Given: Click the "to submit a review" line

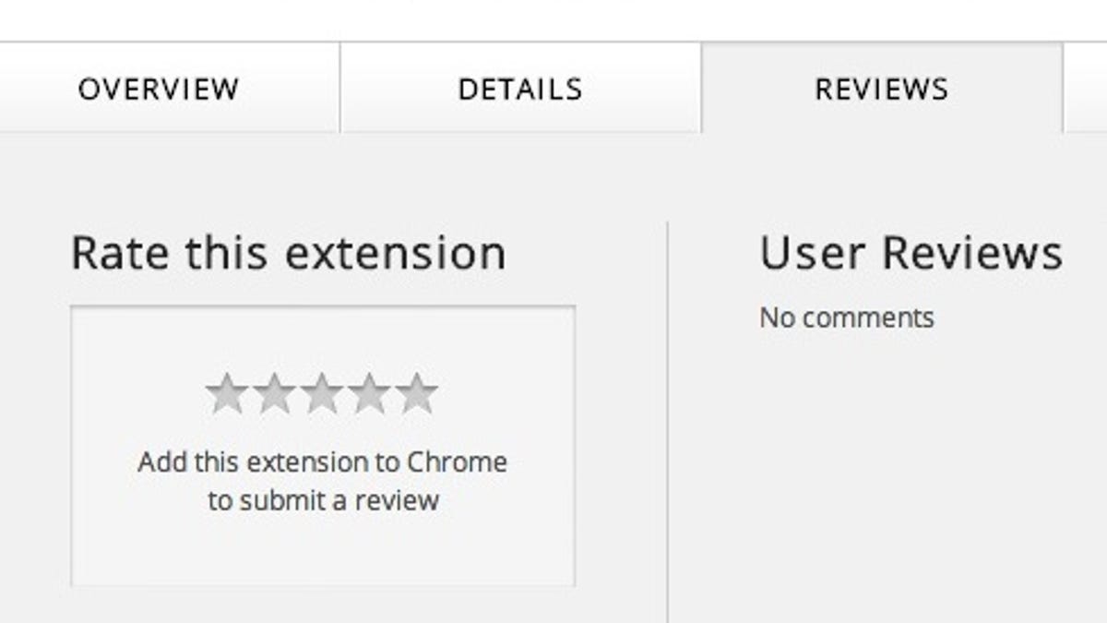Looking at the screenshot, I should (323, 501).
